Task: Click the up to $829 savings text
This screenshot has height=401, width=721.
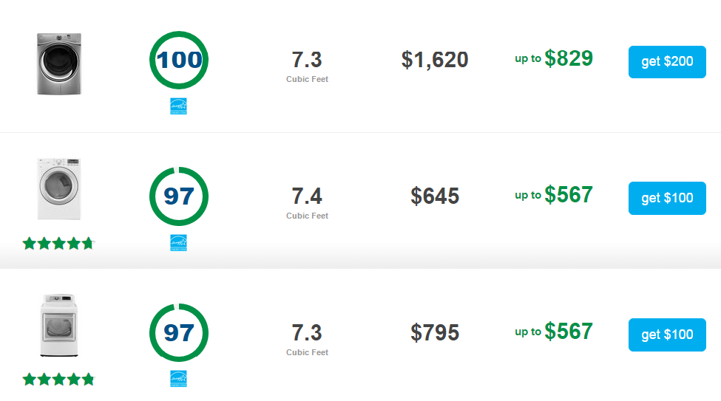Action: 554,58
